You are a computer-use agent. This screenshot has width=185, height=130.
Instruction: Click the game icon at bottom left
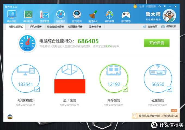pos(10,117)
